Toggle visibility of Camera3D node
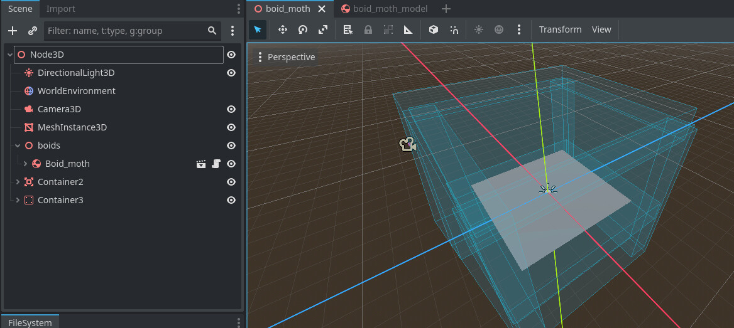Image resolution: width=734 pixels, height=328 pixels. coord(231,109)
